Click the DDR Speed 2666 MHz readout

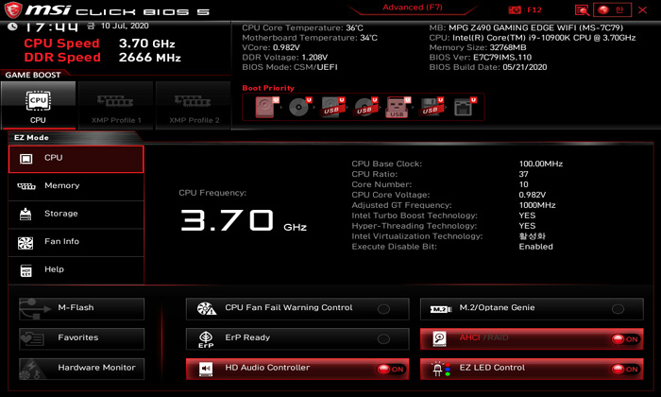tap(149, 58)
